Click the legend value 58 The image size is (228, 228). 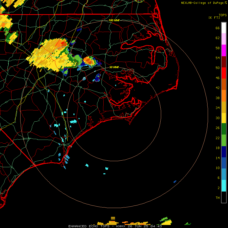[x=218, y=48]
